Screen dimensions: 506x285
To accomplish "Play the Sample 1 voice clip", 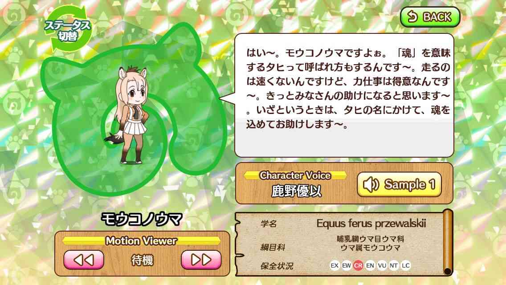I will (399, 184).
